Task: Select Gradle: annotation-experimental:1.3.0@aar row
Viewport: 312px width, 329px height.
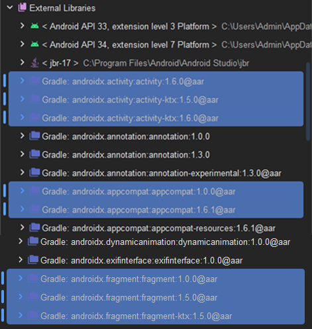Action: click(162, 173)
